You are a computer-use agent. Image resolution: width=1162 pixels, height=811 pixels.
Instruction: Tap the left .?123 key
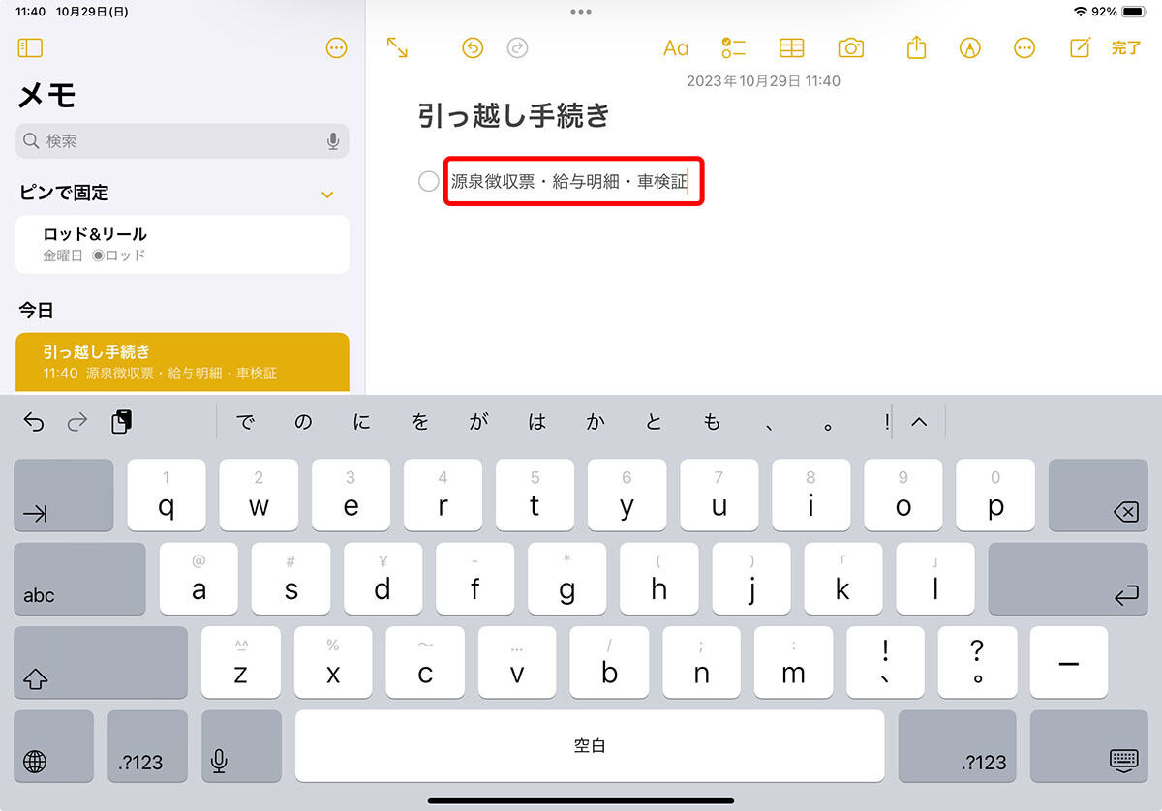tap(145, 746)
